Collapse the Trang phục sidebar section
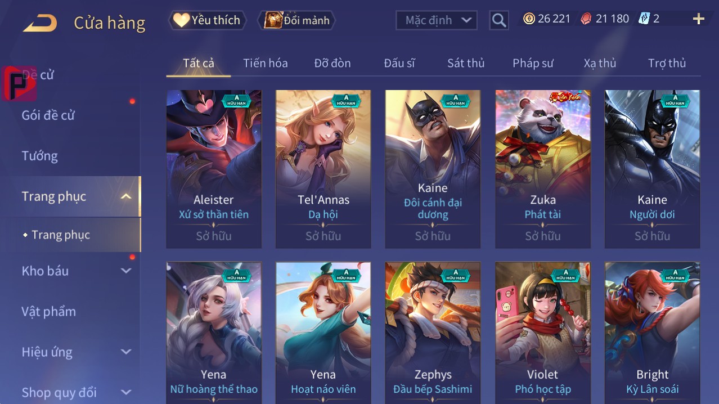 tap(126, 196)
